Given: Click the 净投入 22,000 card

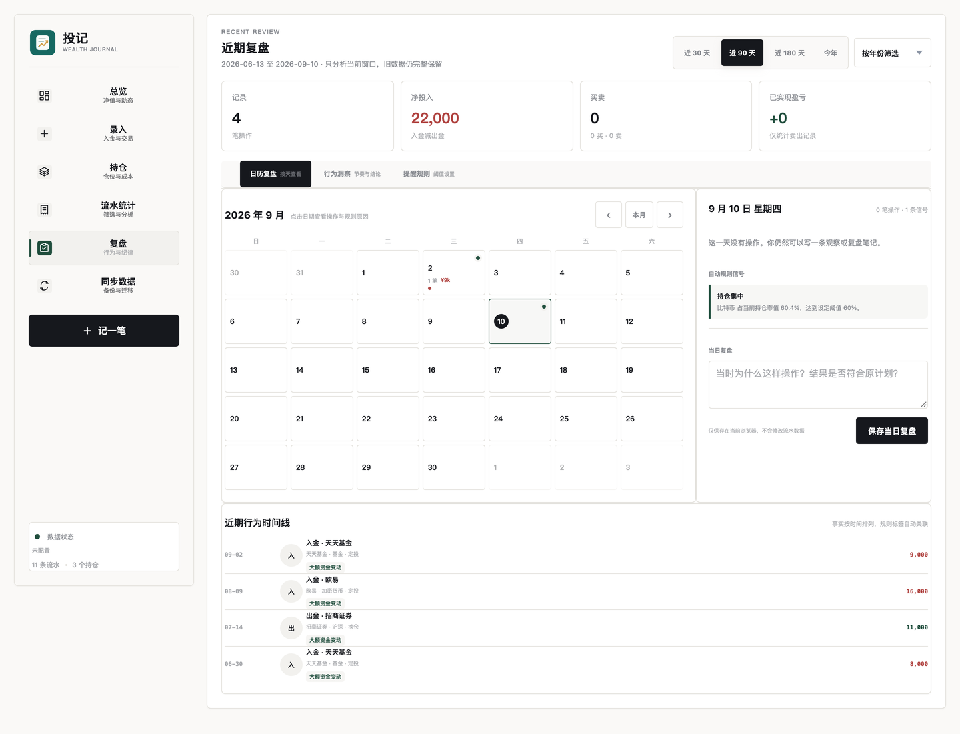Looking at the screenshot, I should click(x=487, y=116).
